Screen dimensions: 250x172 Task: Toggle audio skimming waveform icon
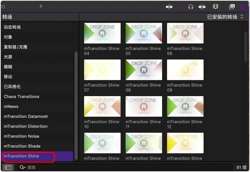tap(180, 7)
